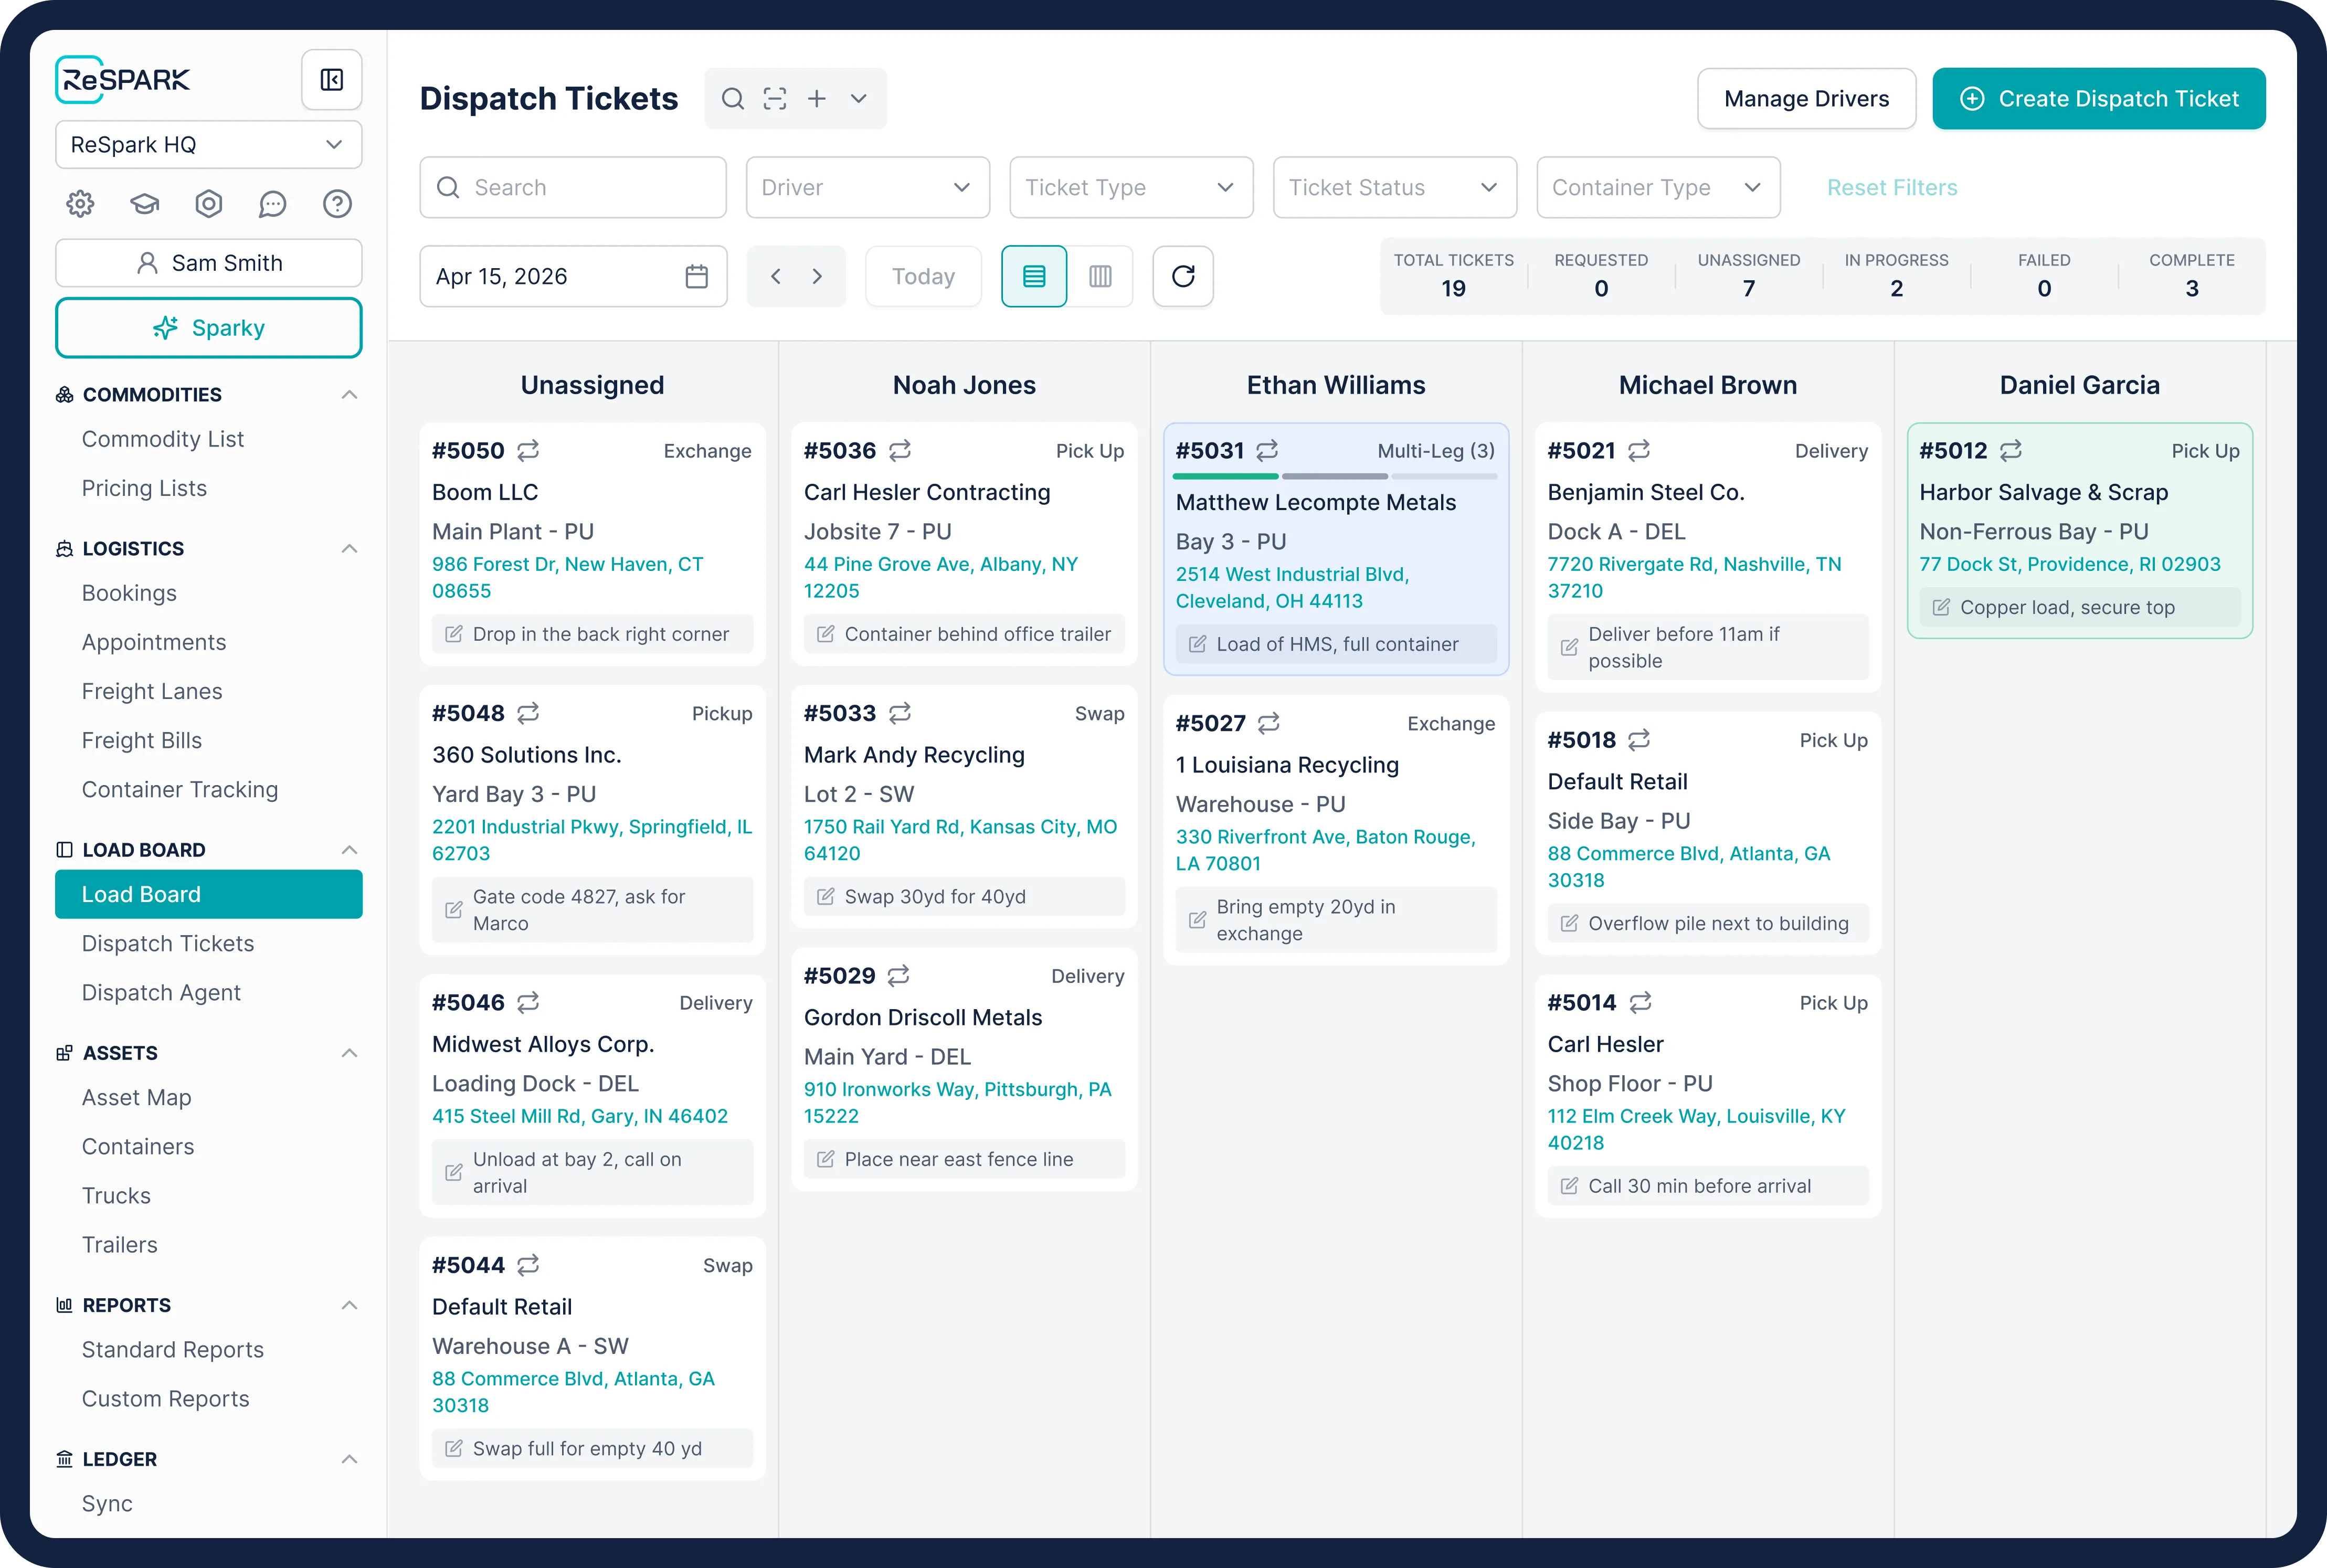Click the swap icon on ticket #5050
This screenshot has width=2327, height=1568.
(528, 451)
